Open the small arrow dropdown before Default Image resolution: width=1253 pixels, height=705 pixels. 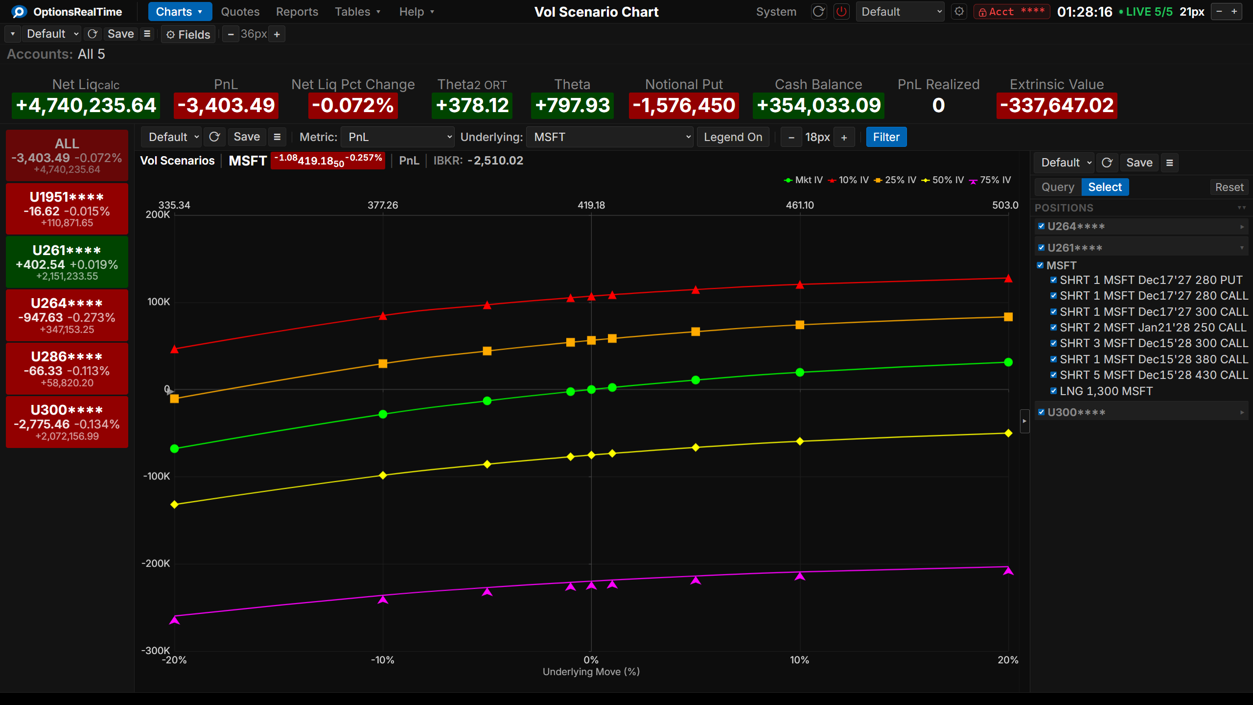[13, 34]
